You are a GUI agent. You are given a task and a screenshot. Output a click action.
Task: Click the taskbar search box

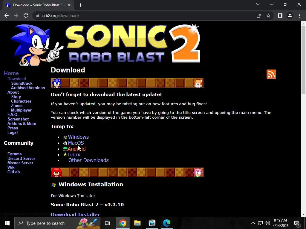[57, 223]
